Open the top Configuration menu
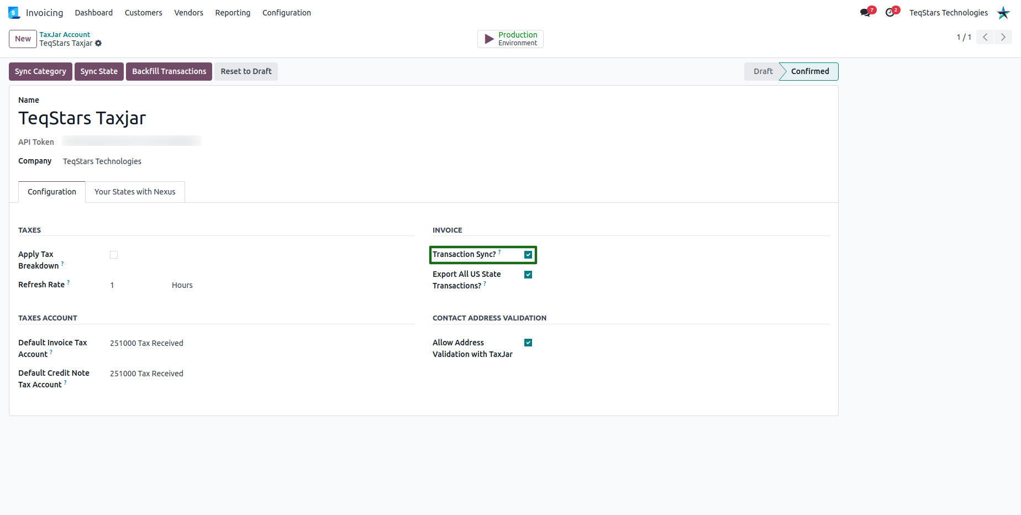Screen dimensions: 1021x515 [x=287, y=13]
